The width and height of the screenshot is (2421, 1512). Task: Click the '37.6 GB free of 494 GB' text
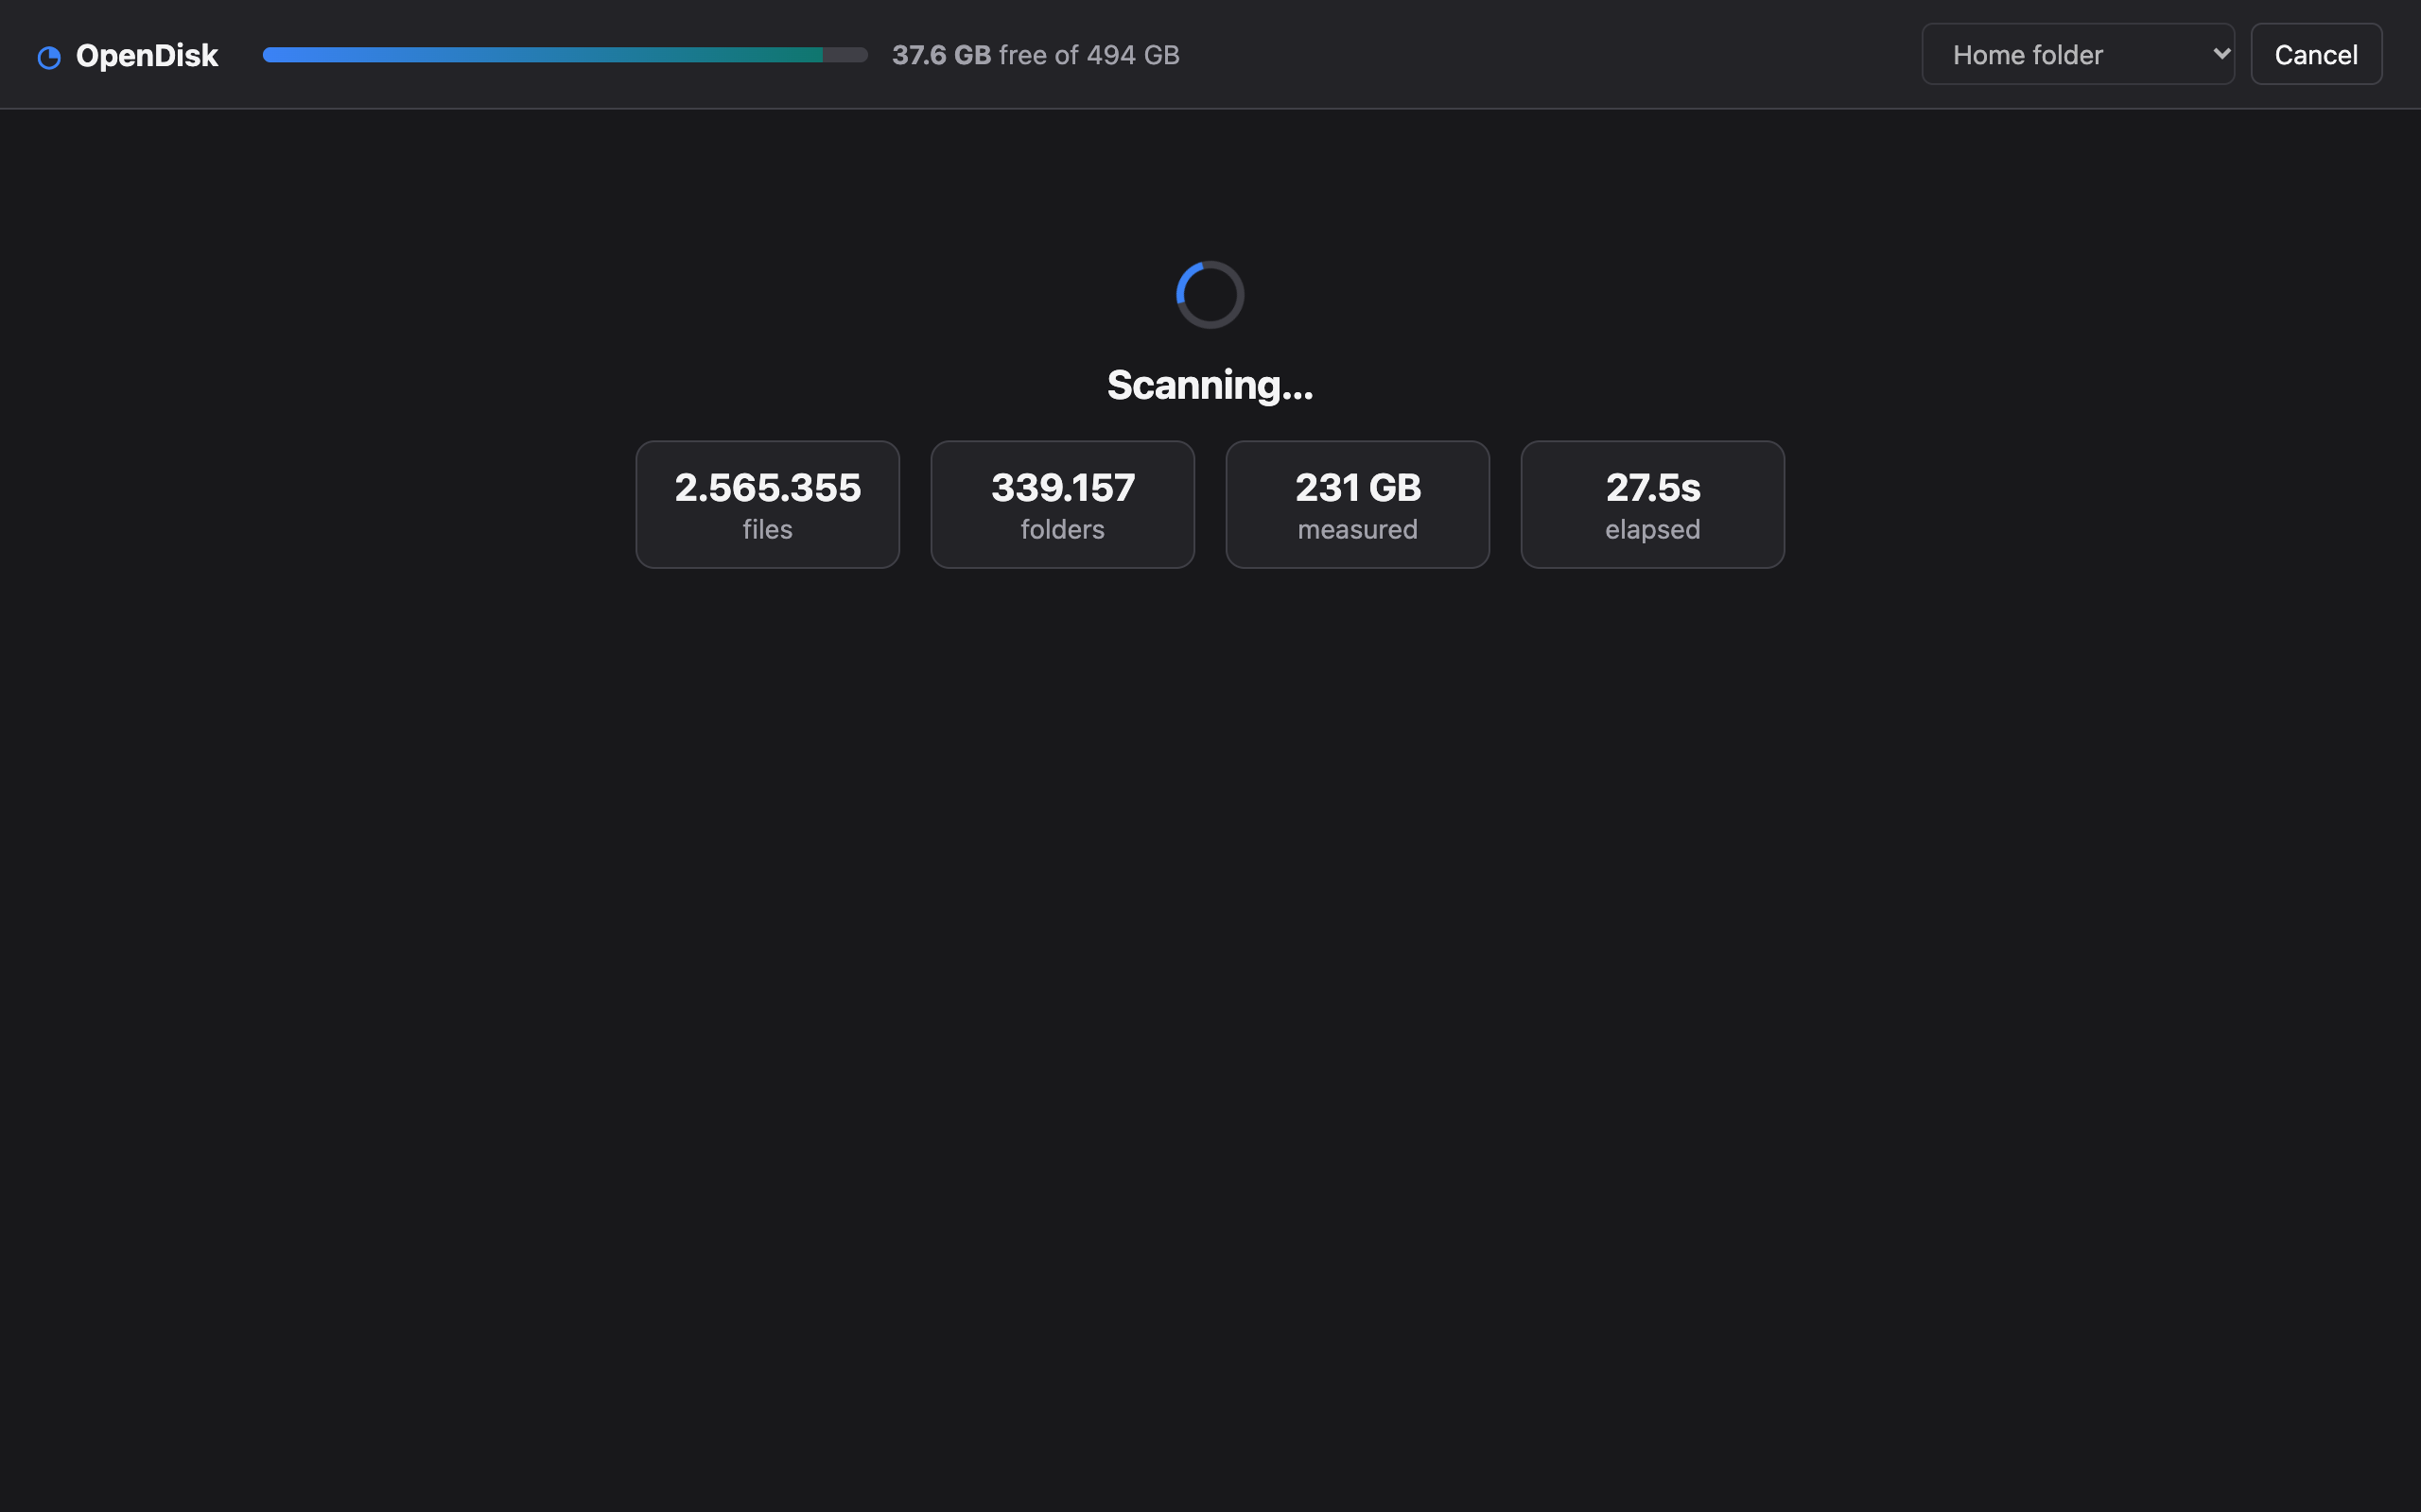(1036, 55)
